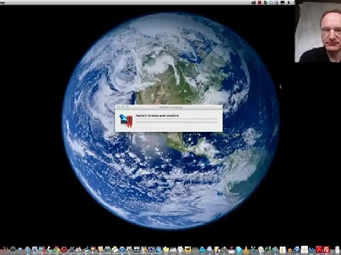This screenshot has height=255, width=341.
Task: Close the Parallels installer dialog window
Action: [119, 107]
